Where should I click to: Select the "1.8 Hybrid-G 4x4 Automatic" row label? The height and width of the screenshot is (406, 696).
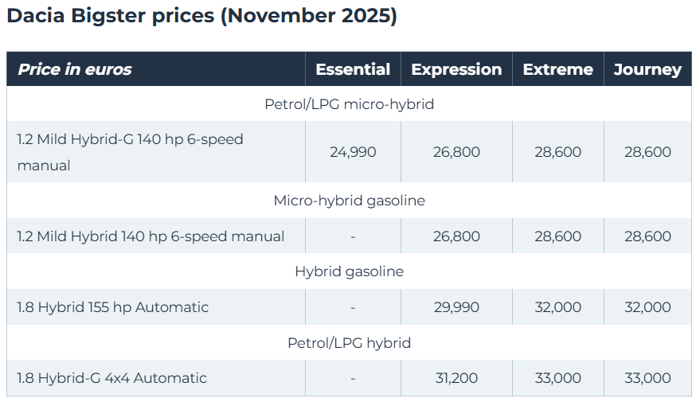point(111,378)
